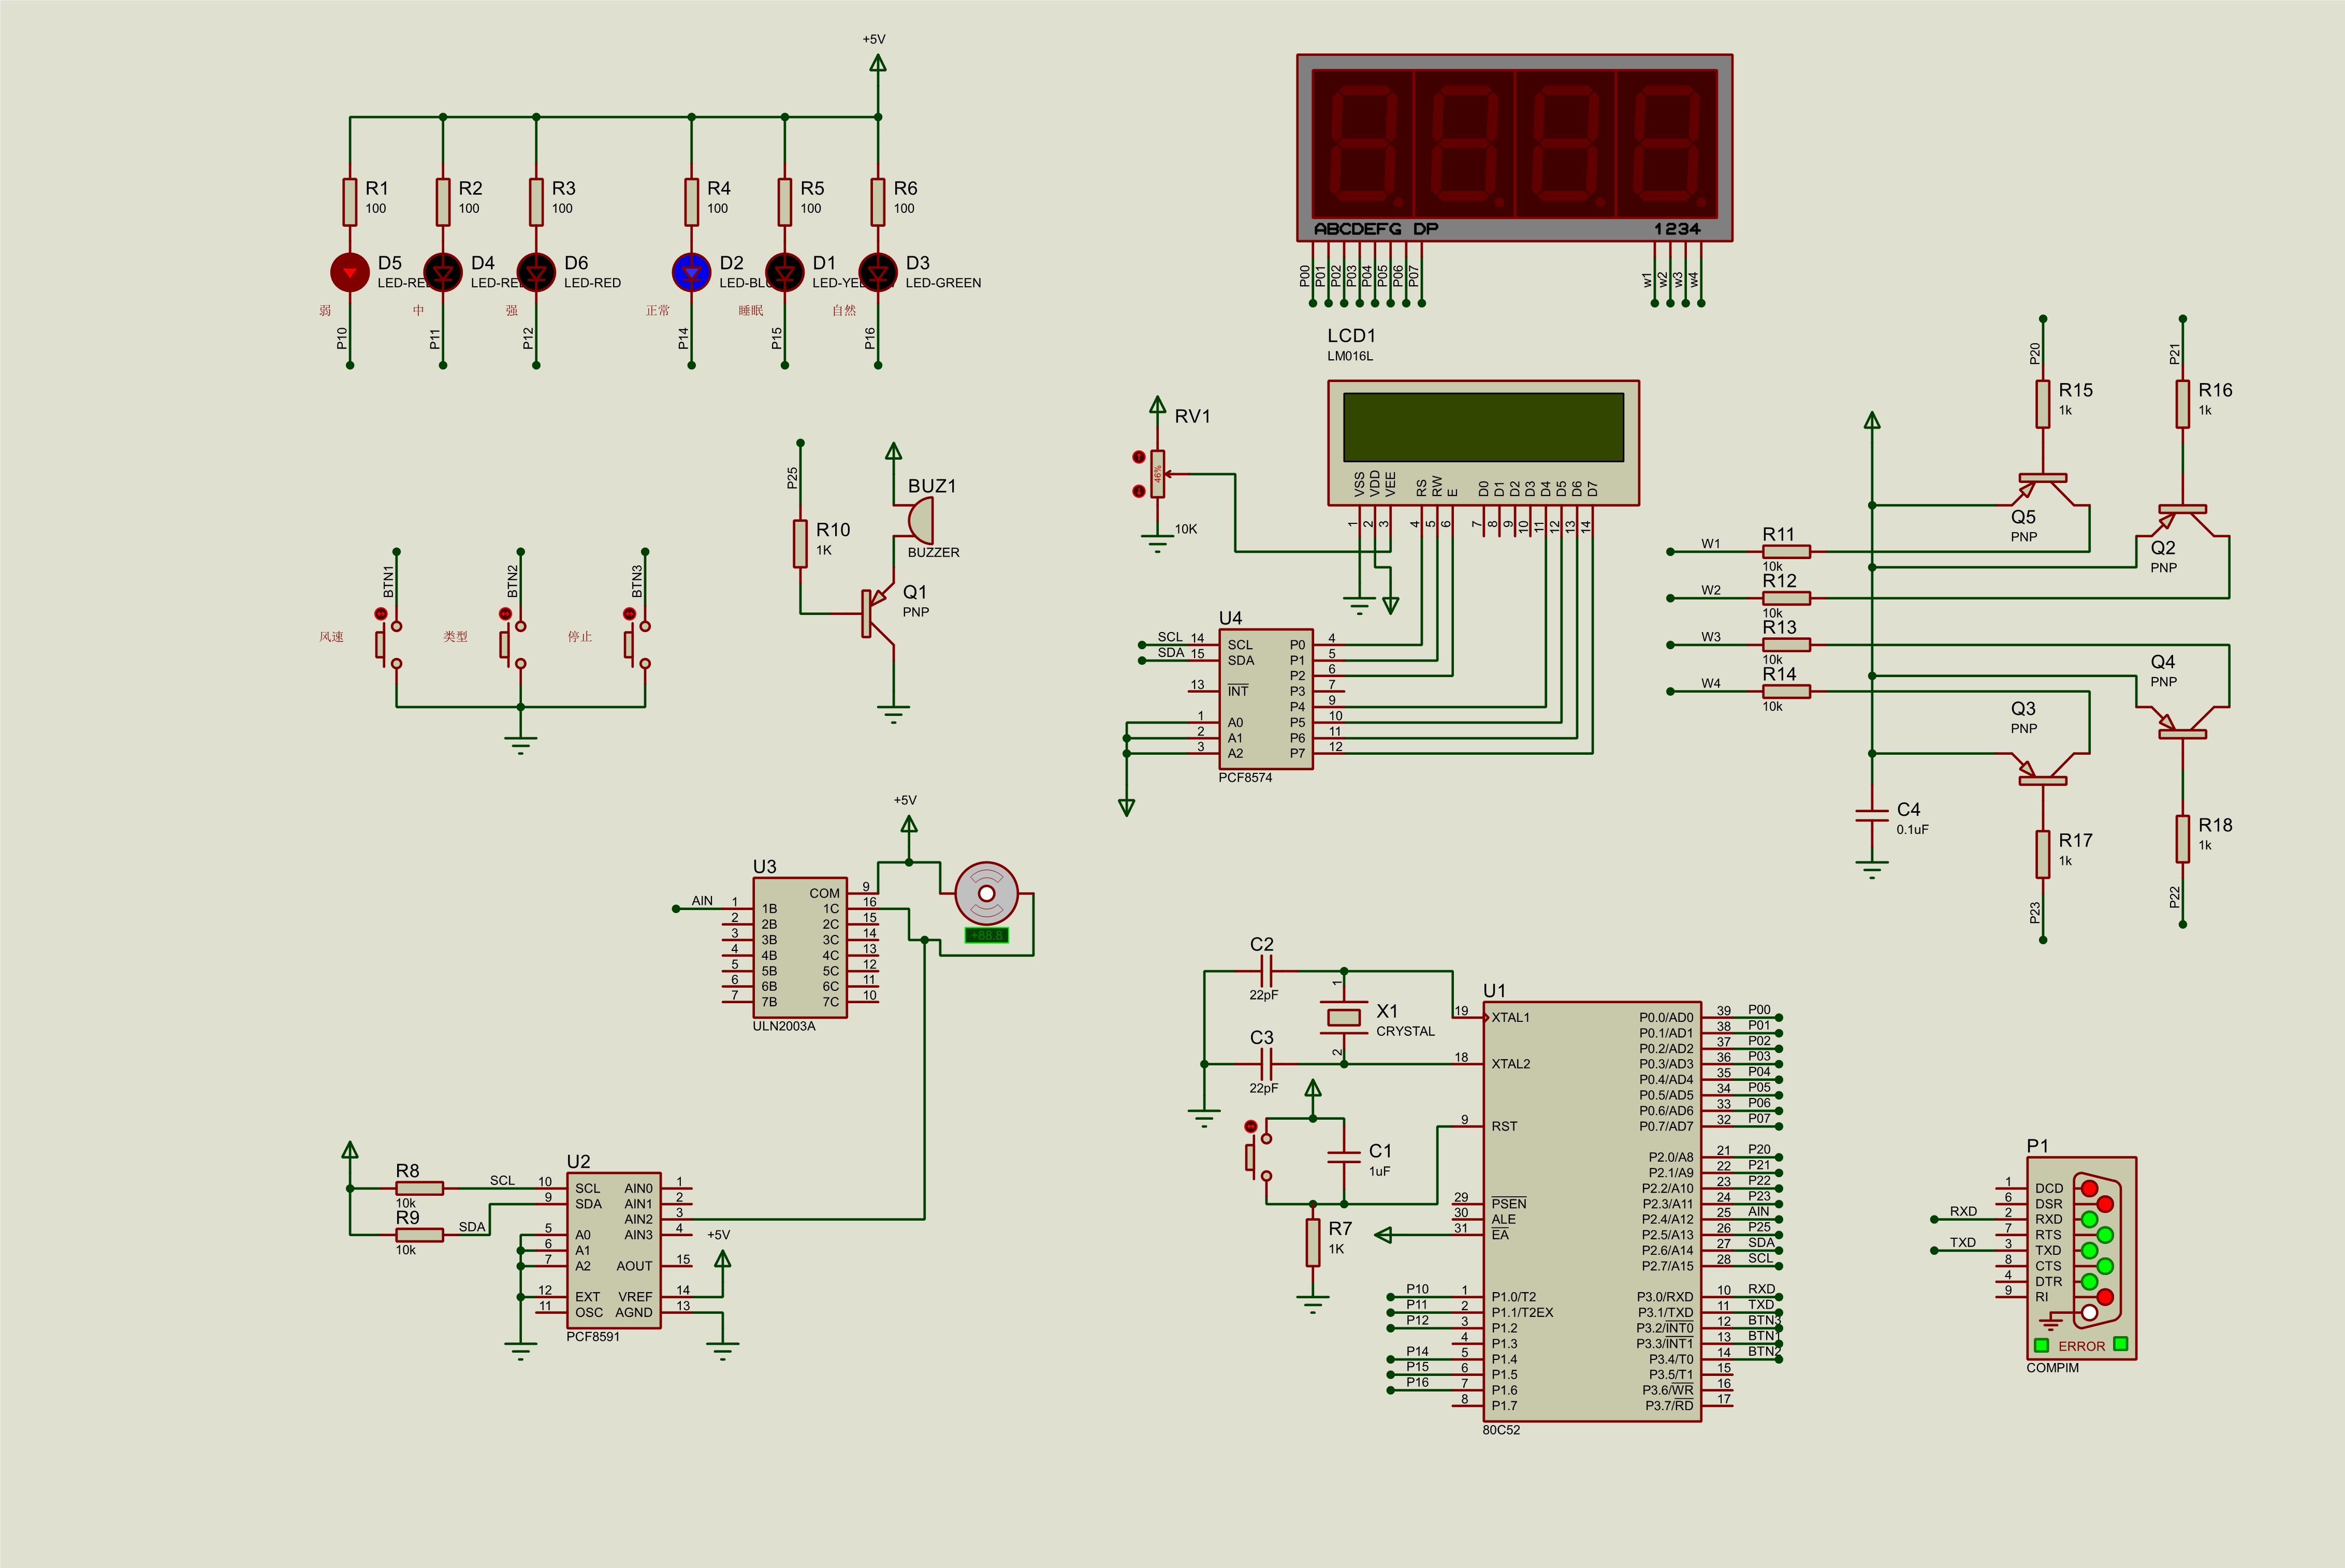Viewport: 2345px width, 1568px height.
Task: Select the motor symbol beside U3
Action: tap(986, 893)
